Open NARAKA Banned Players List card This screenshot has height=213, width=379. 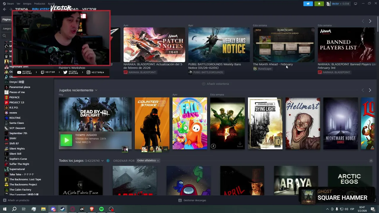pyautogui.click(x=347, y=45)
